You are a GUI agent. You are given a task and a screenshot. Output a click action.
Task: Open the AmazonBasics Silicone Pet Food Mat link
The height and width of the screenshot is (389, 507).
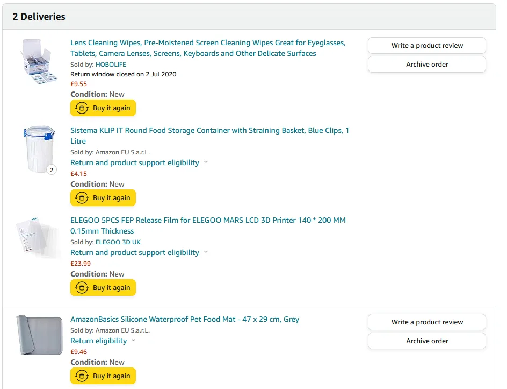[185, 320]
